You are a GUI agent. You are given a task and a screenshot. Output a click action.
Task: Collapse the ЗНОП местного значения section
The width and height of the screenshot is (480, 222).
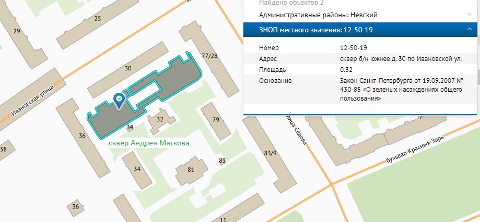tap(469, 30)
